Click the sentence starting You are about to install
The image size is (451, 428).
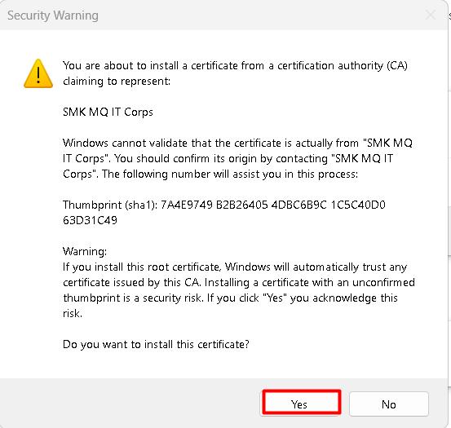tap(235, 73)
